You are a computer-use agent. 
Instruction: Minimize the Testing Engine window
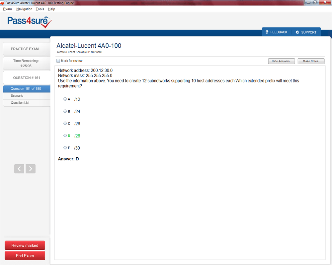click(308, 2)
